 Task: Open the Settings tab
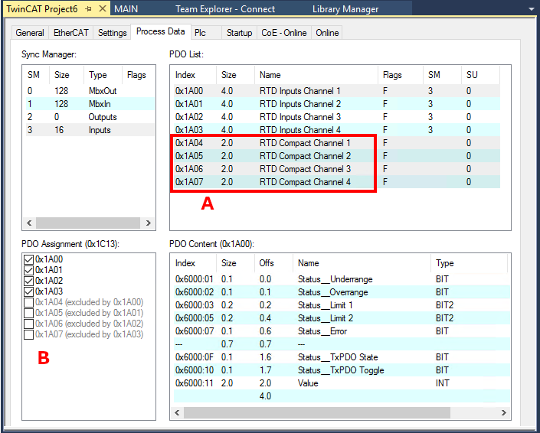point(113,33)
